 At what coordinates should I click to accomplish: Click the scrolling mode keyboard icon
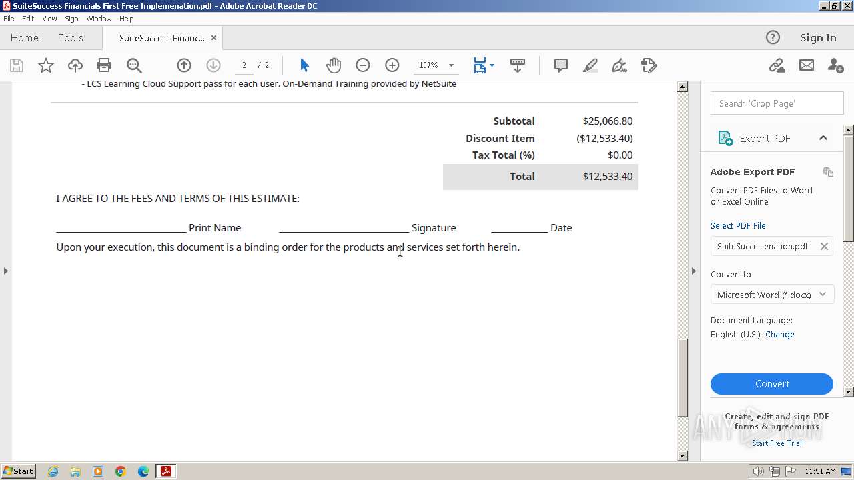coord(518,65)
